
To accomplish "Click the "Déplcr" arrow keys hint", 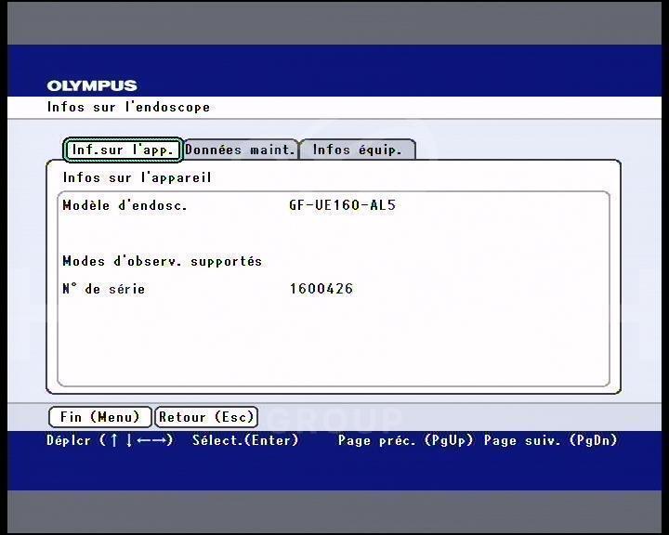I will point(110,440).
